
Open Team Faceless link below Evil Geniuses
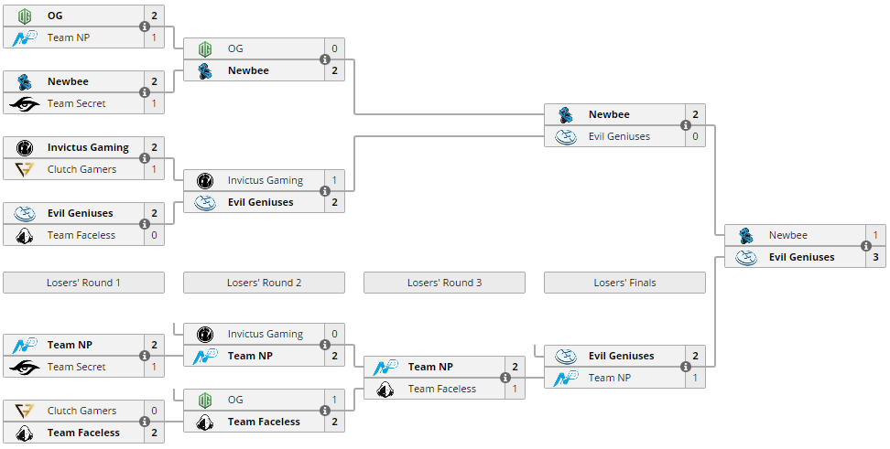pos(81,235)
